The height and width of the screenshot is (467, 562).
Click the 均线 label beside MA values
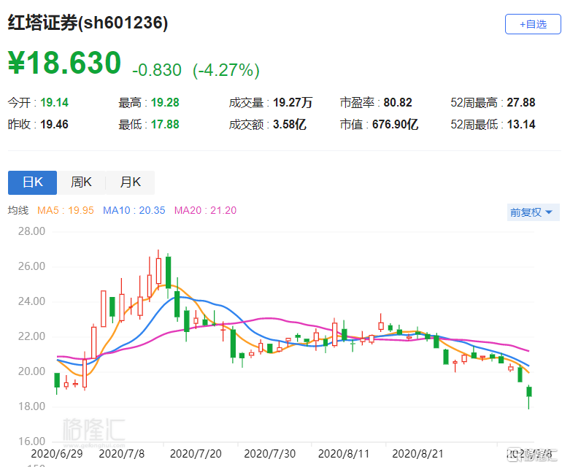click(x=18, y=211)
